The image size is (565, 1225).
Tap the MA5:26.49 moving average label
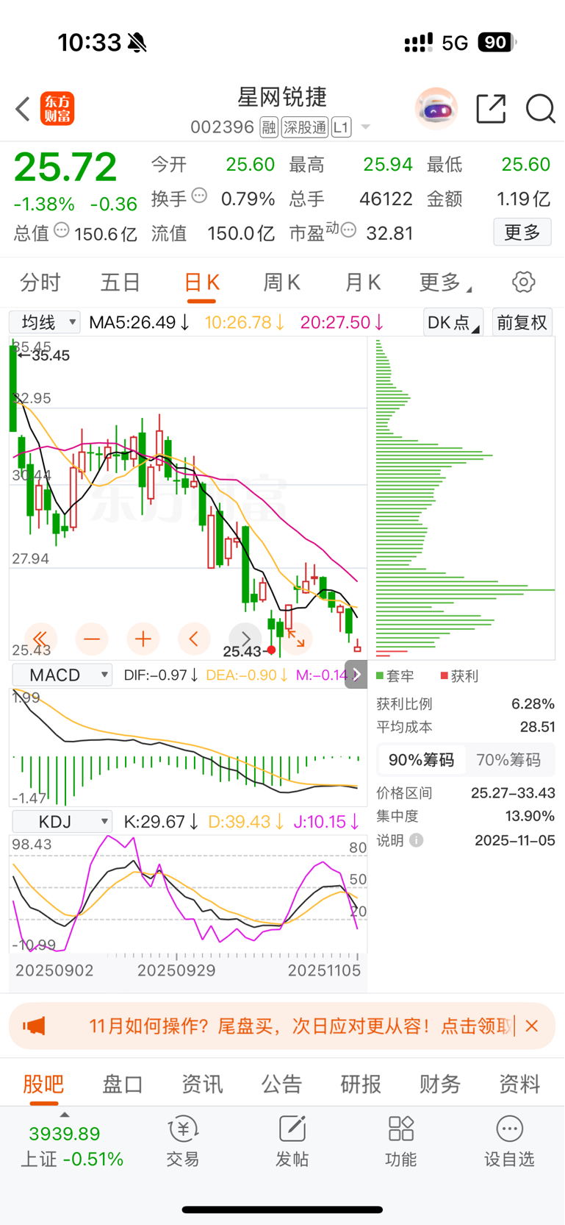pos(140,322)
